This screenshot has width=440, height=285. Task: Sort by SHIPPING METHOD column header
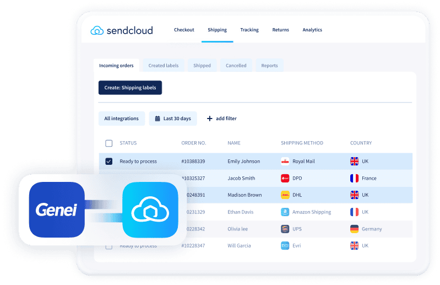coord(302,143)
